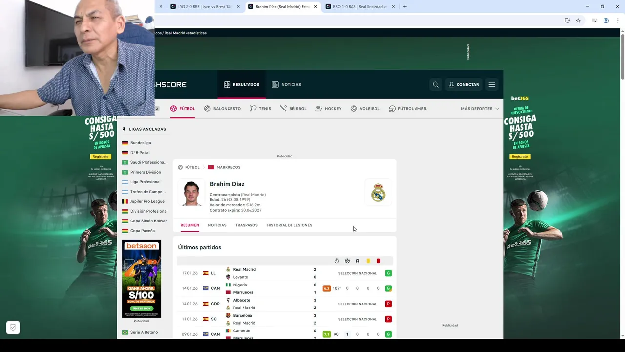This screenshot has width=625, height=352.
Task: Open Barcelona vs Real Madrid match row
Action: 285,319
